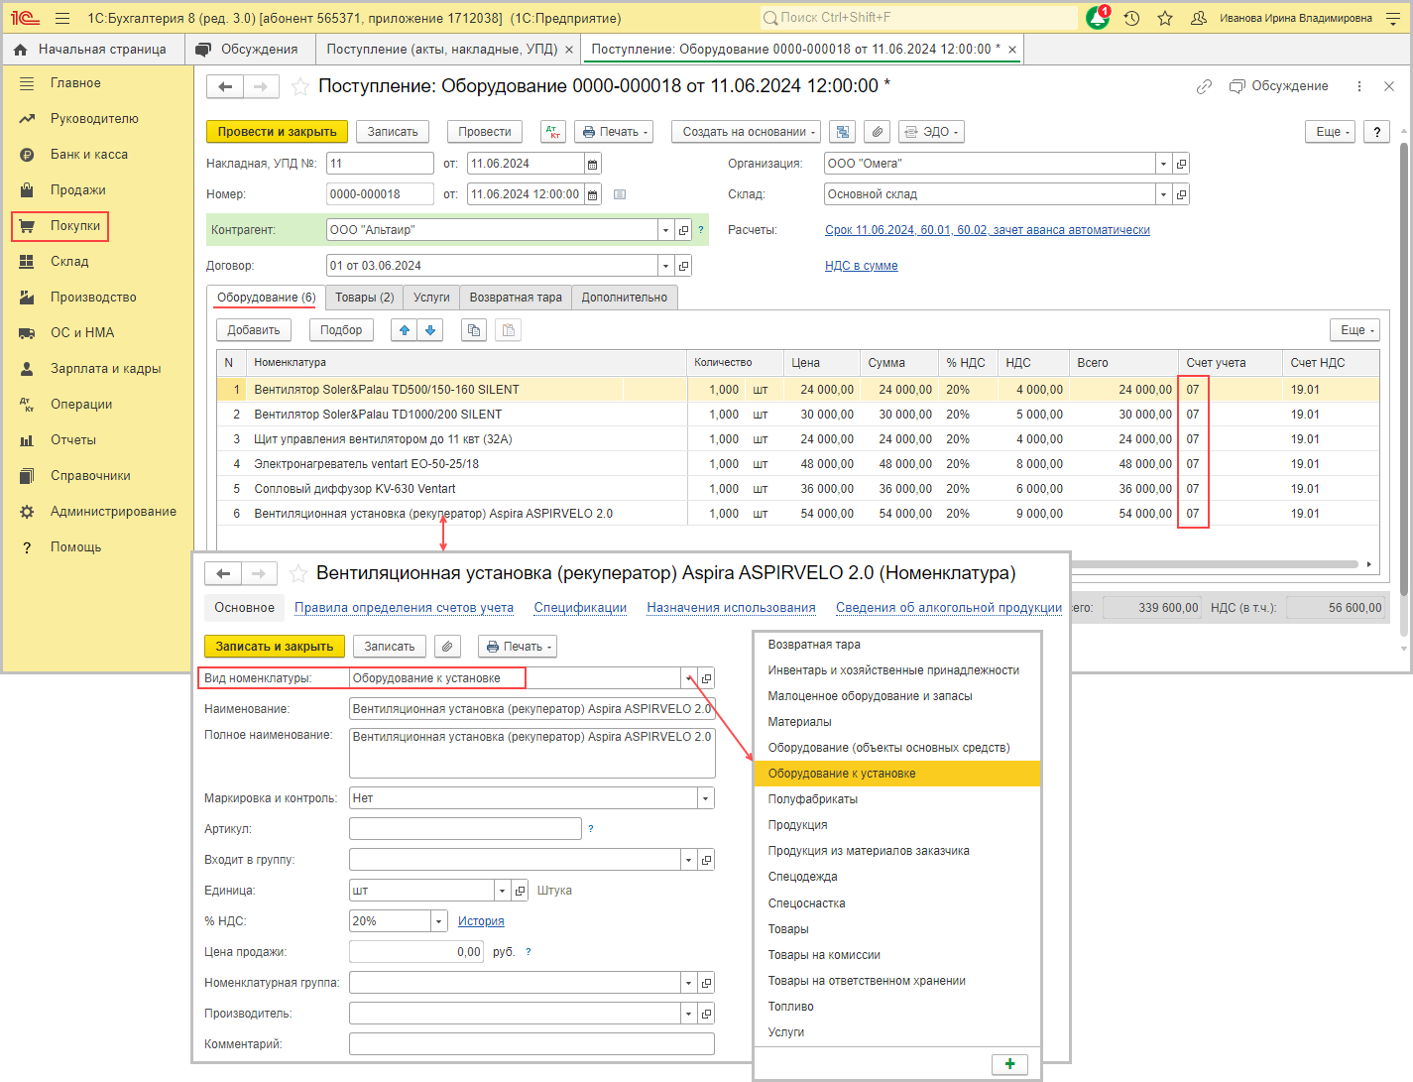Click paperclip attachments icon in receipt toolbar
This screenshot has height=1082, width=1413.
tap(877, 132)
